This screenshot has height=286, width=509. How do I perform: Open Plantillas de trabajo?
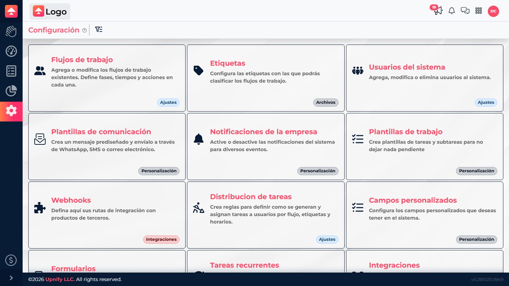(x=425, y=147)
